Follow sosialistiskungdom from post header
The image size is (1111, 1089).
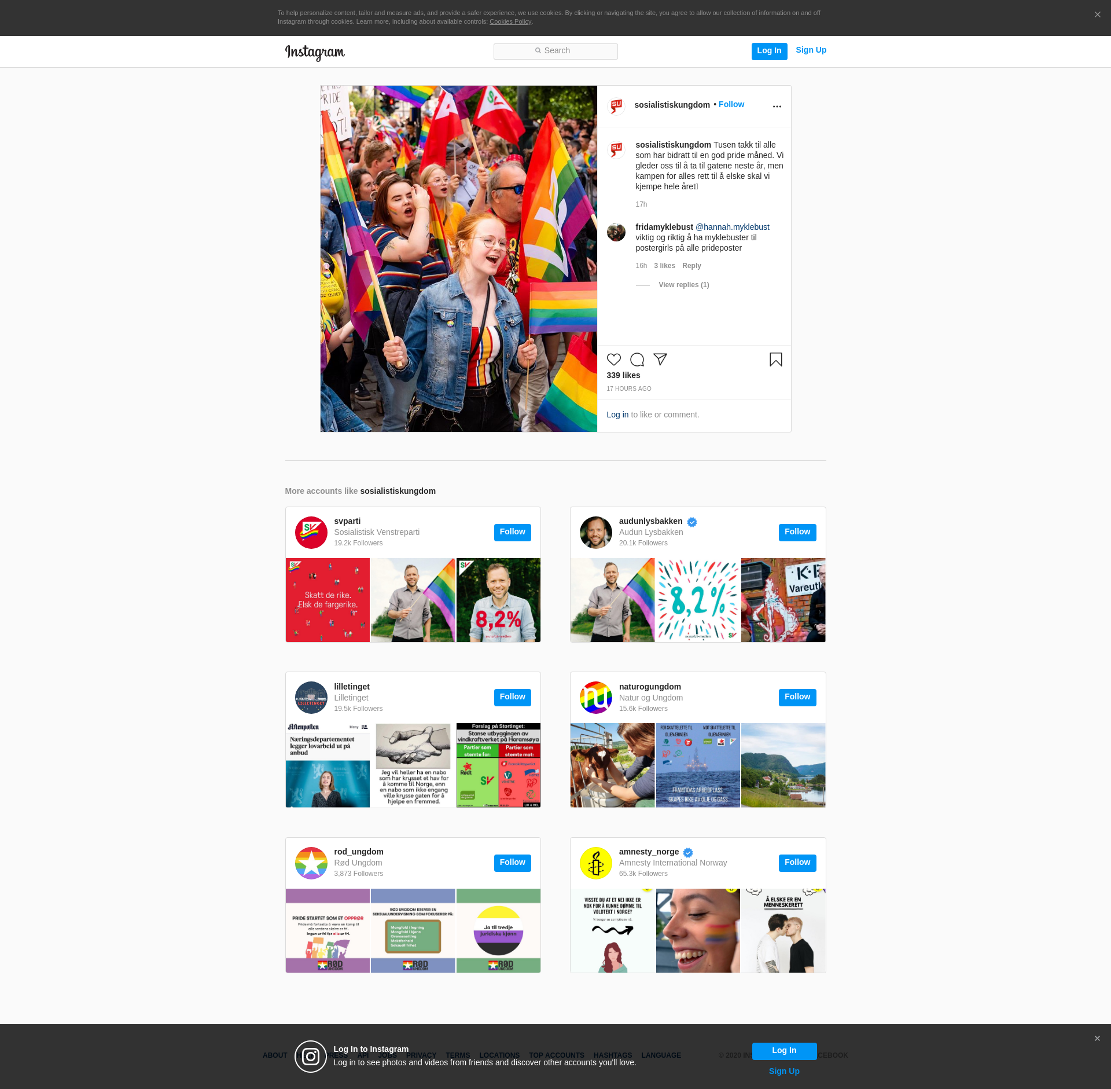(x=731, y=104)
